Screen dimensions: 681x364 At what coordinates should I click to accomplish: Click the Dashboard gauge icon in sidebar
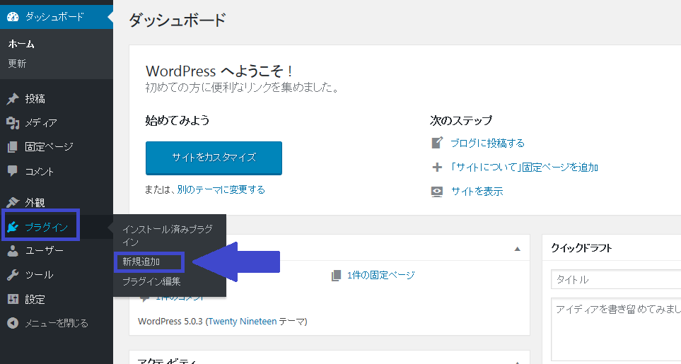[x=13, y=16]
